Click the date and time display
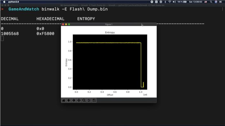This screenshot has height=126, width=225. click(196, 2)
